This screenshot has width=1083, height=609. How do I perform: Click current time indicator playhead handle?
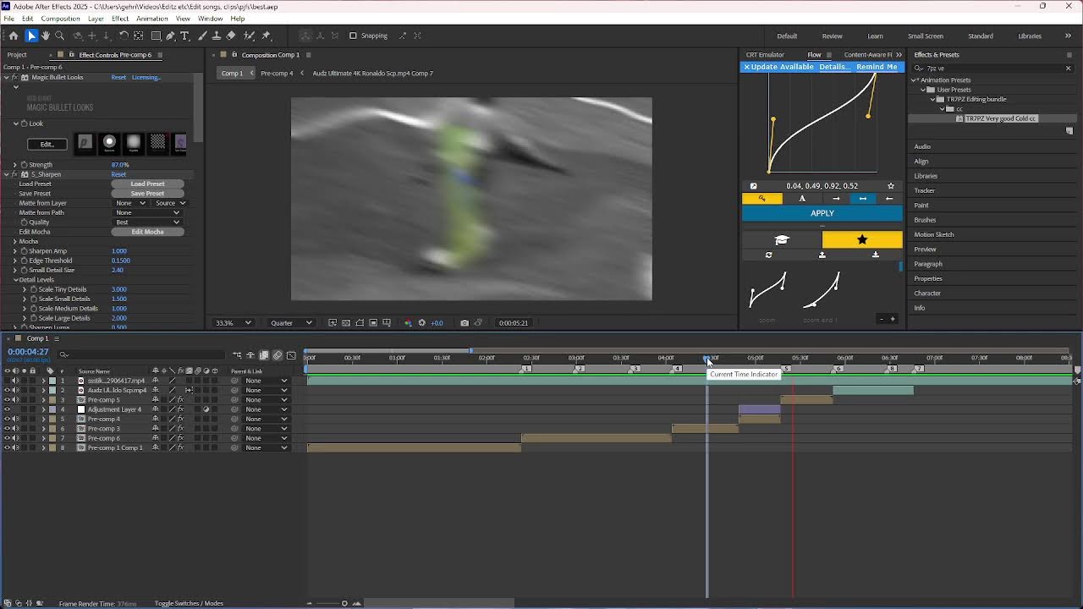tap(707, 359)
